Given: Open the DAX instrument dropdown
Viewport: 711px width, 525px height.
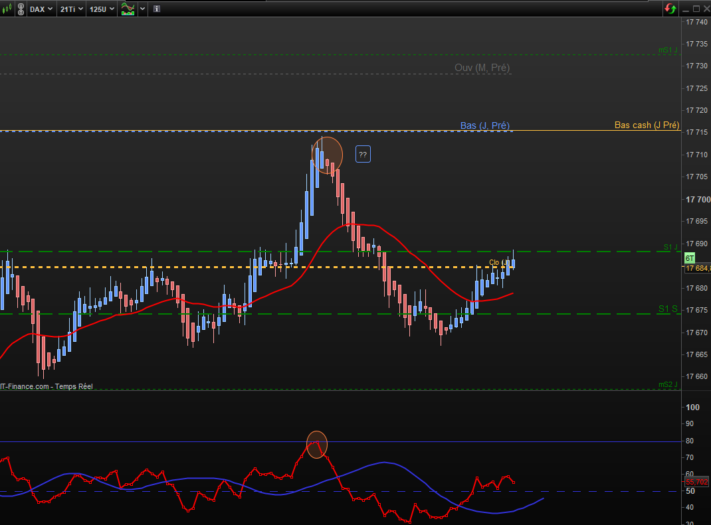Looking at the screenshot, I should click(x=41, y=9).
